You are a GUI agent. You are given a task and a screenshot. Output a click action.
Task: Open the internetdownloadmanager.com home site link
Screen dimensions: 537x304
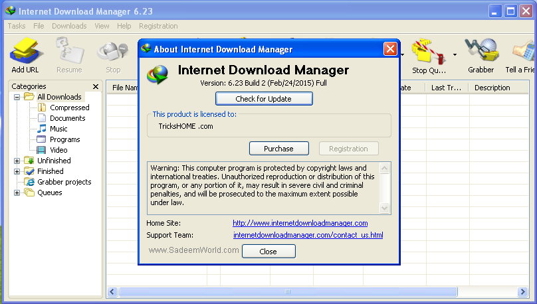pyautogui.click(x=300, y=223)
